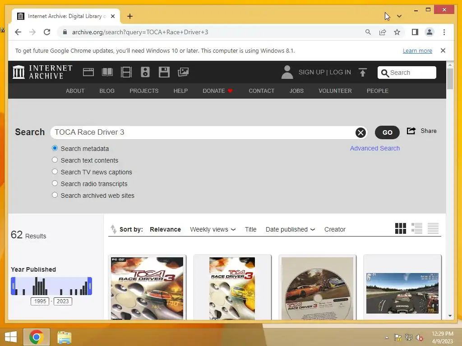Click left handle of year range slider
This screenshot has width=462, height=346.
point(13,286)
